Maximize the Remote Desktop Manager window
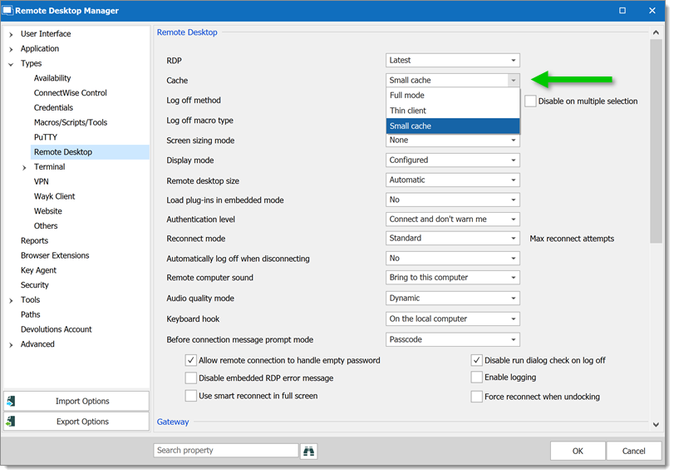 click(622, 11)
